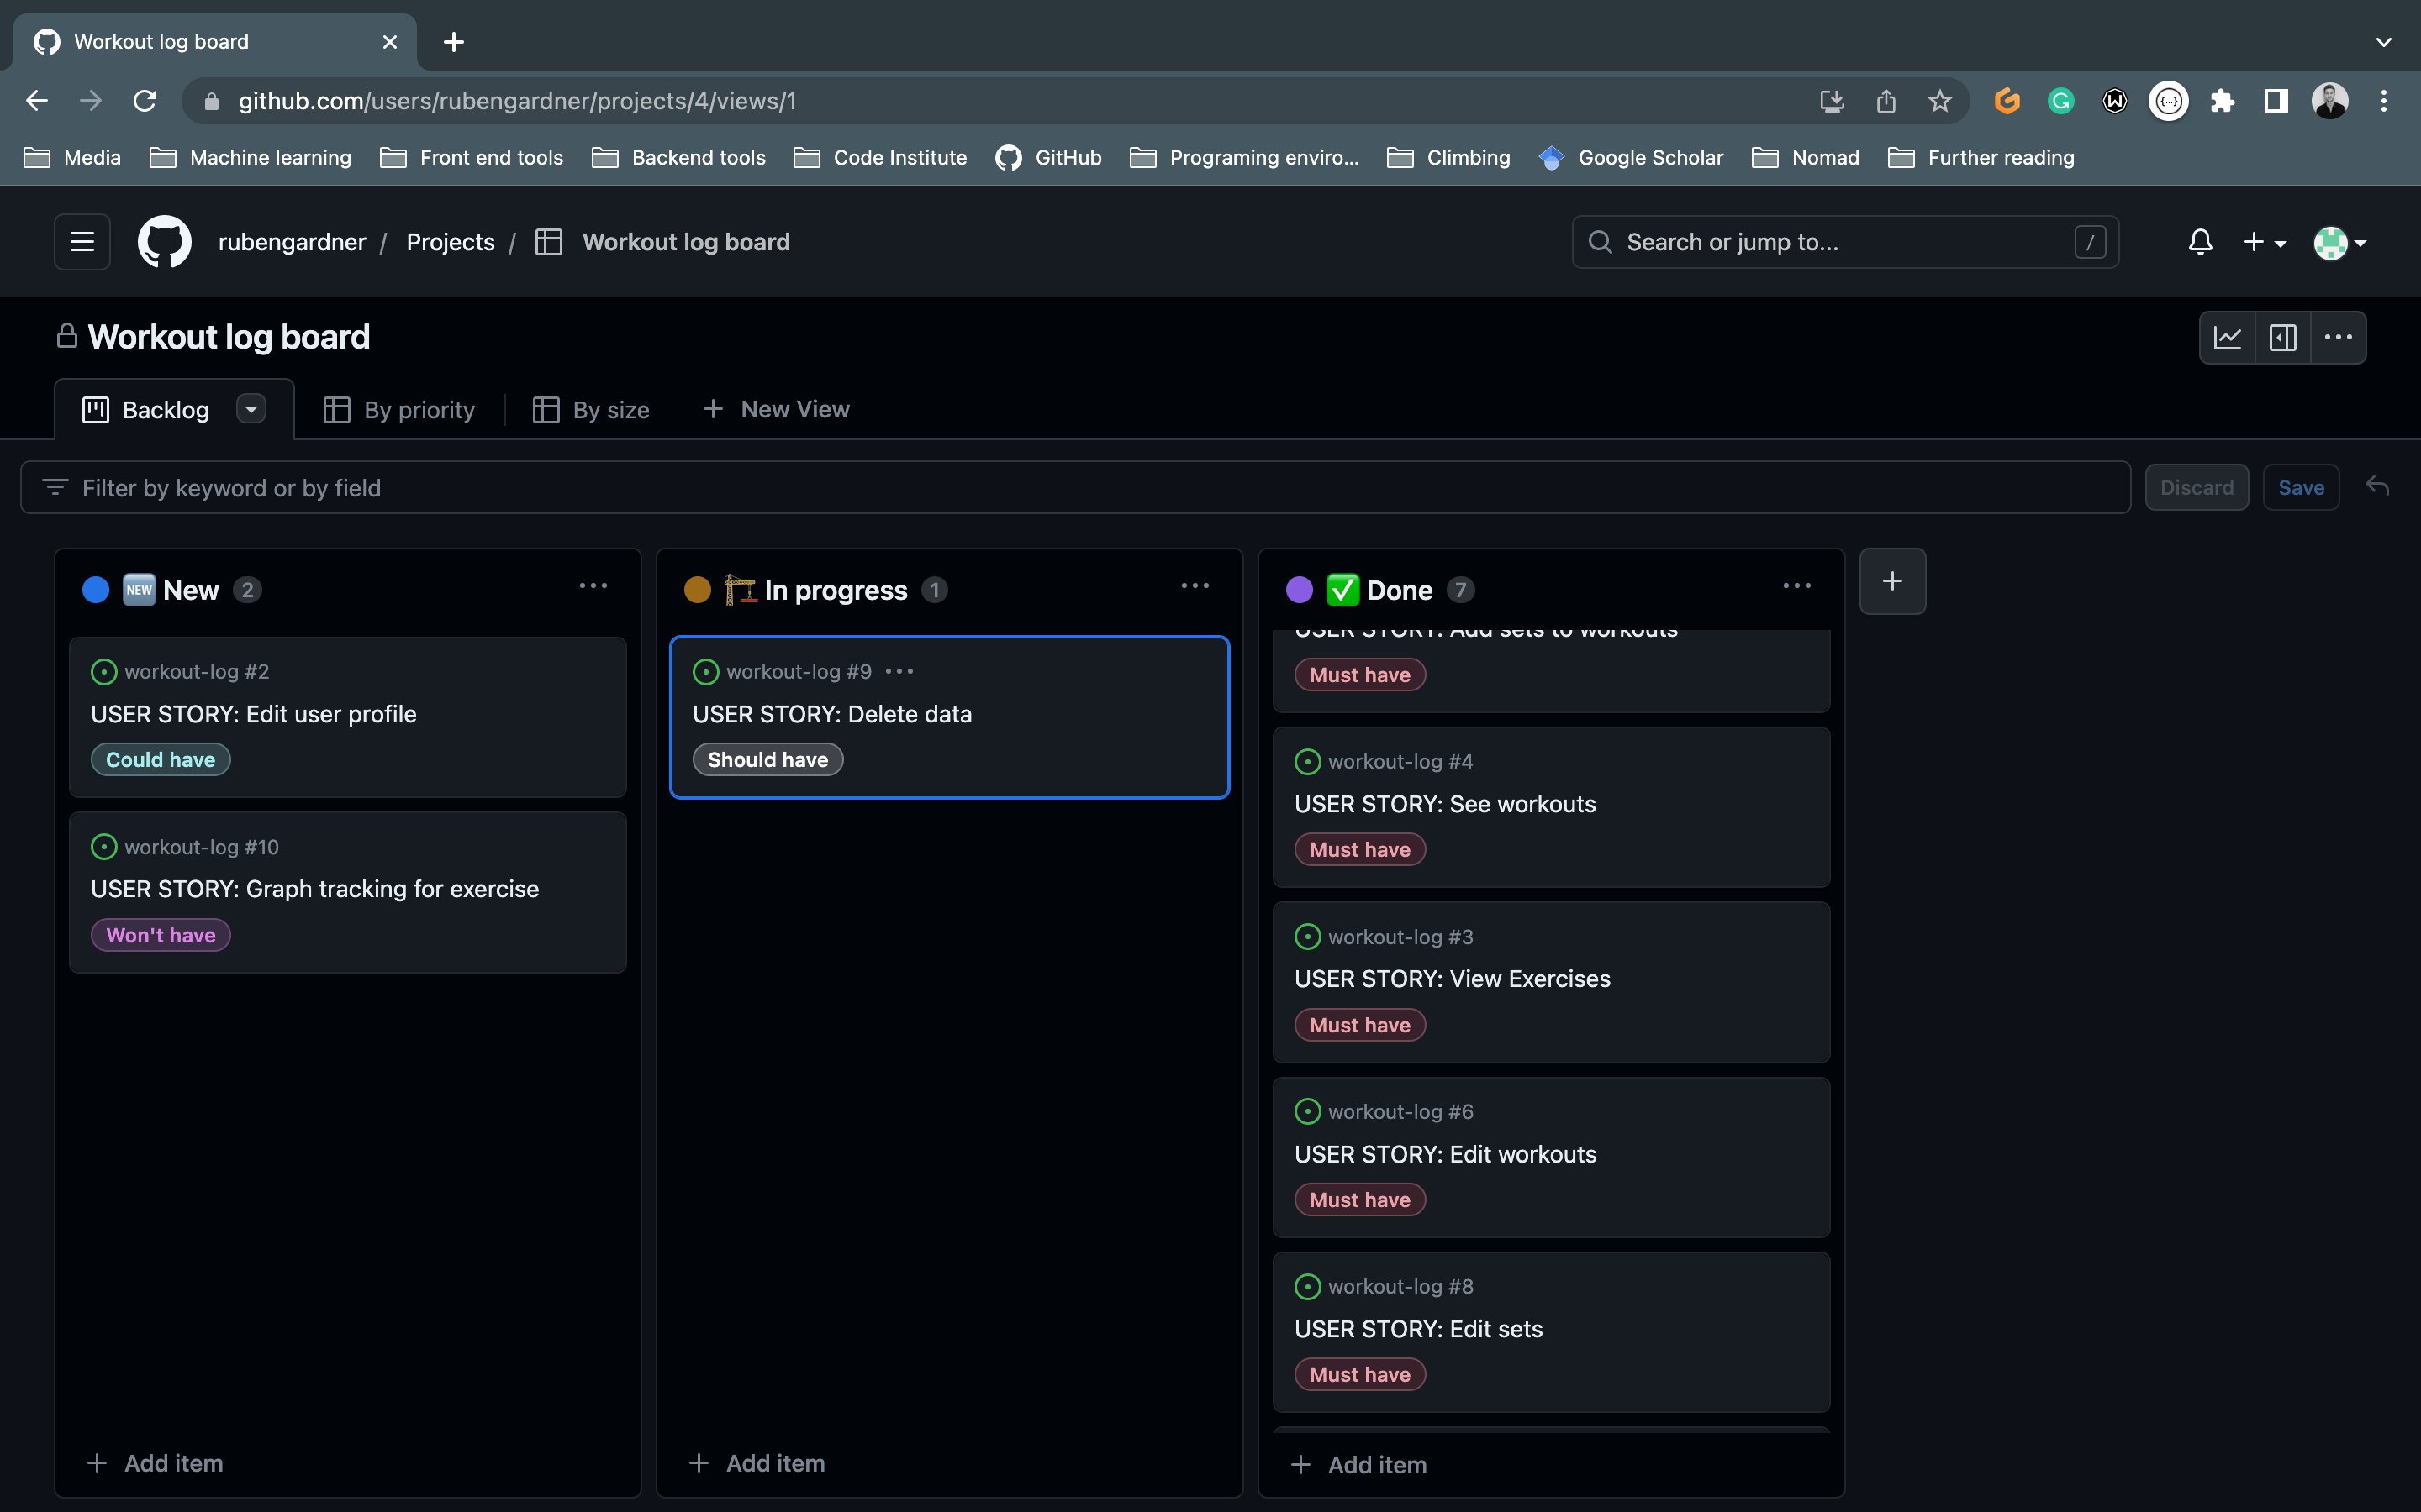Viewport: 2421px width, 1512px height.
Task: Expand the create new plus dropdown
Action: pos(2264,242)
